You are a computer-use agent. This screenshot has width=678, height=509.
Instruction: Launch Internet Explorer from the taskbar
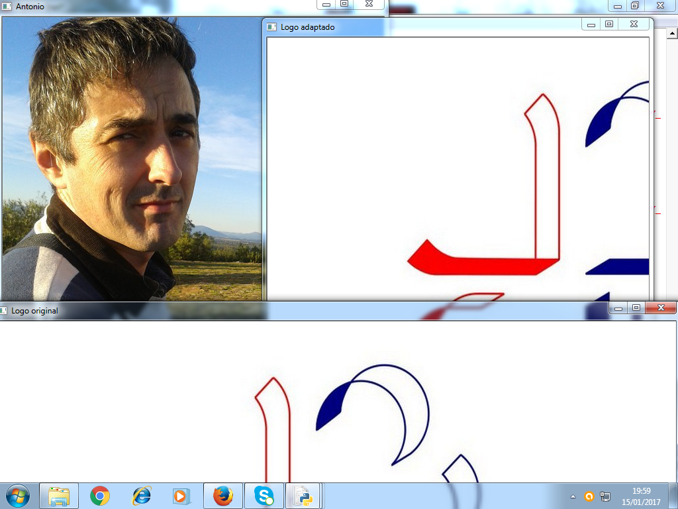[x=142, y=496]
